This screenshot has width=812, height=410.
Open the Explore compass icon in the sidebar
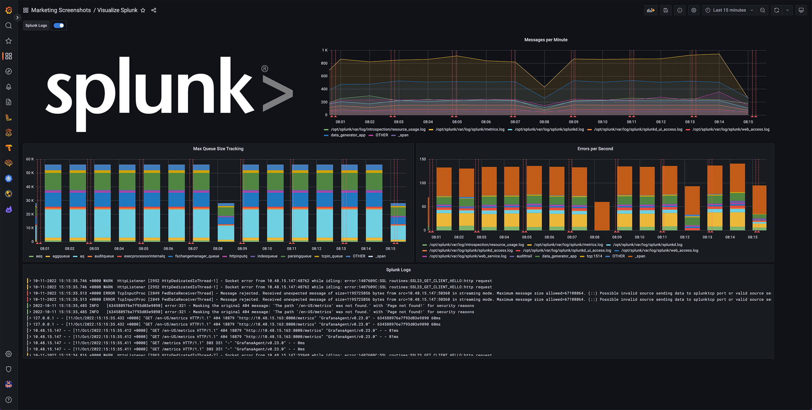coord(9,71)
